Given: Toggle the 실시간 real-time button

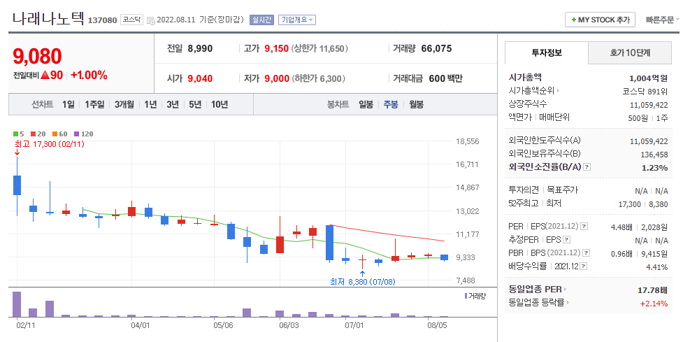Looking at the screenshot, I should [262, 20].
